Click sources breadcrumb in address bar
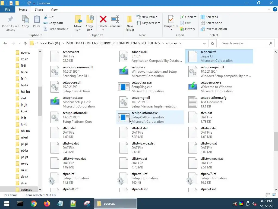 tap(172, 43)
